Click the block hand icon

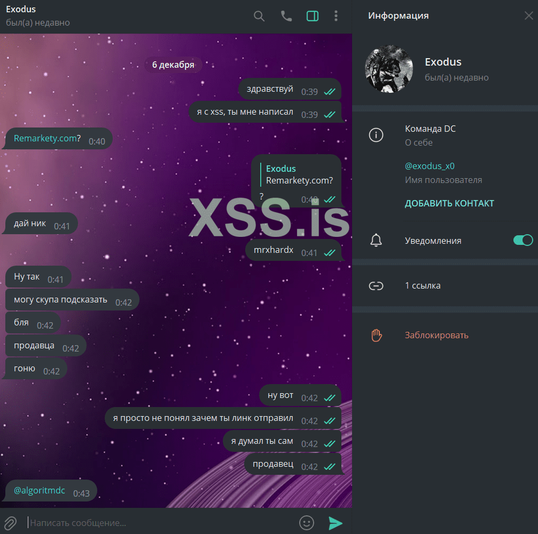(377, 336)
